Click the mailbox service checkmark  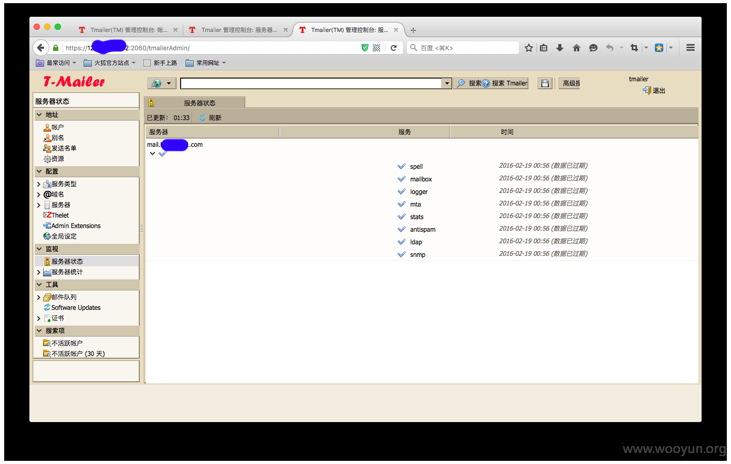tap(402, 179)
